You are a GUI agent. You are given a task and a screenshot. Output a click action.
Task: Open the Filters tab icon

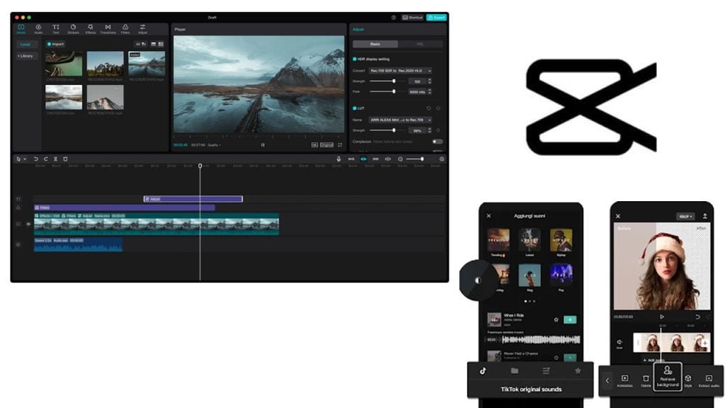(125, 29)
